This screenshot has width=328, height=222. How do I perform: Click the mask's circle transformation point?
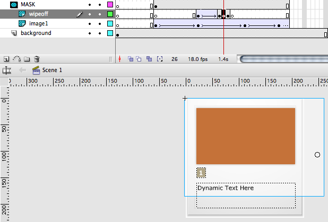[x=317, y=155]
